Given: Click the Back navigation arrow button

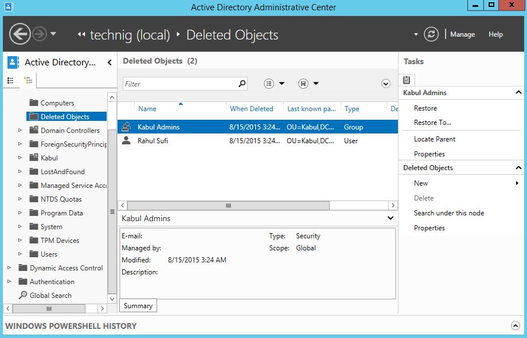Looking at the screenshot, I should click(x=20, y=34).
